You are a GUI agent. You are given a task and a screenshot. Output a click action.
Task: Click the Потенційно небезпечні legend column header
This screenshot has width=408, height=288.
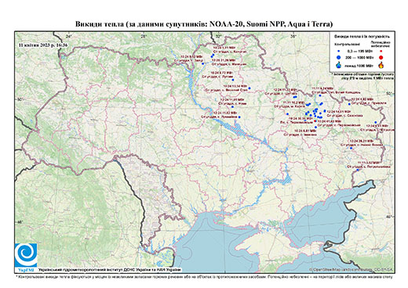pyautogui.click(x=381, y=44)
